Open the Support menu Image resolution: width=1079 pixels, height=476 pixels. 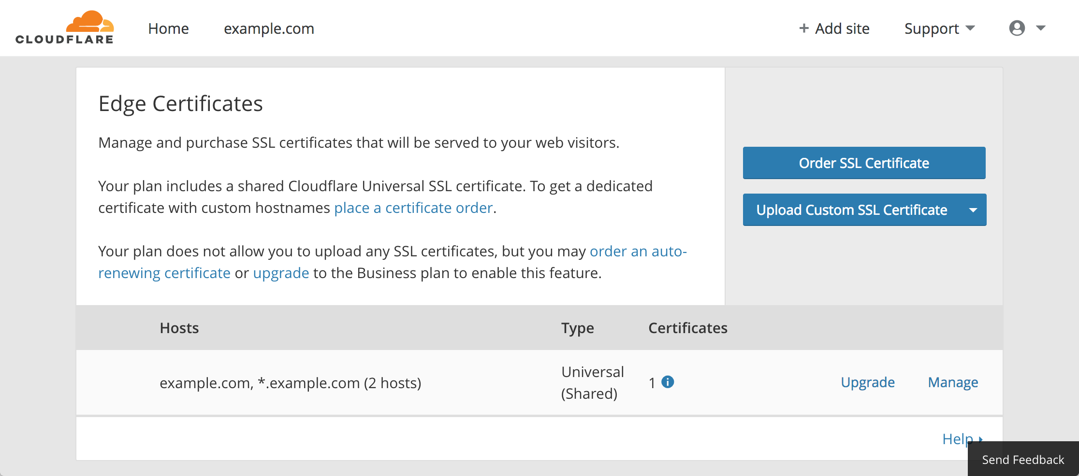click(x=932, y=28)
